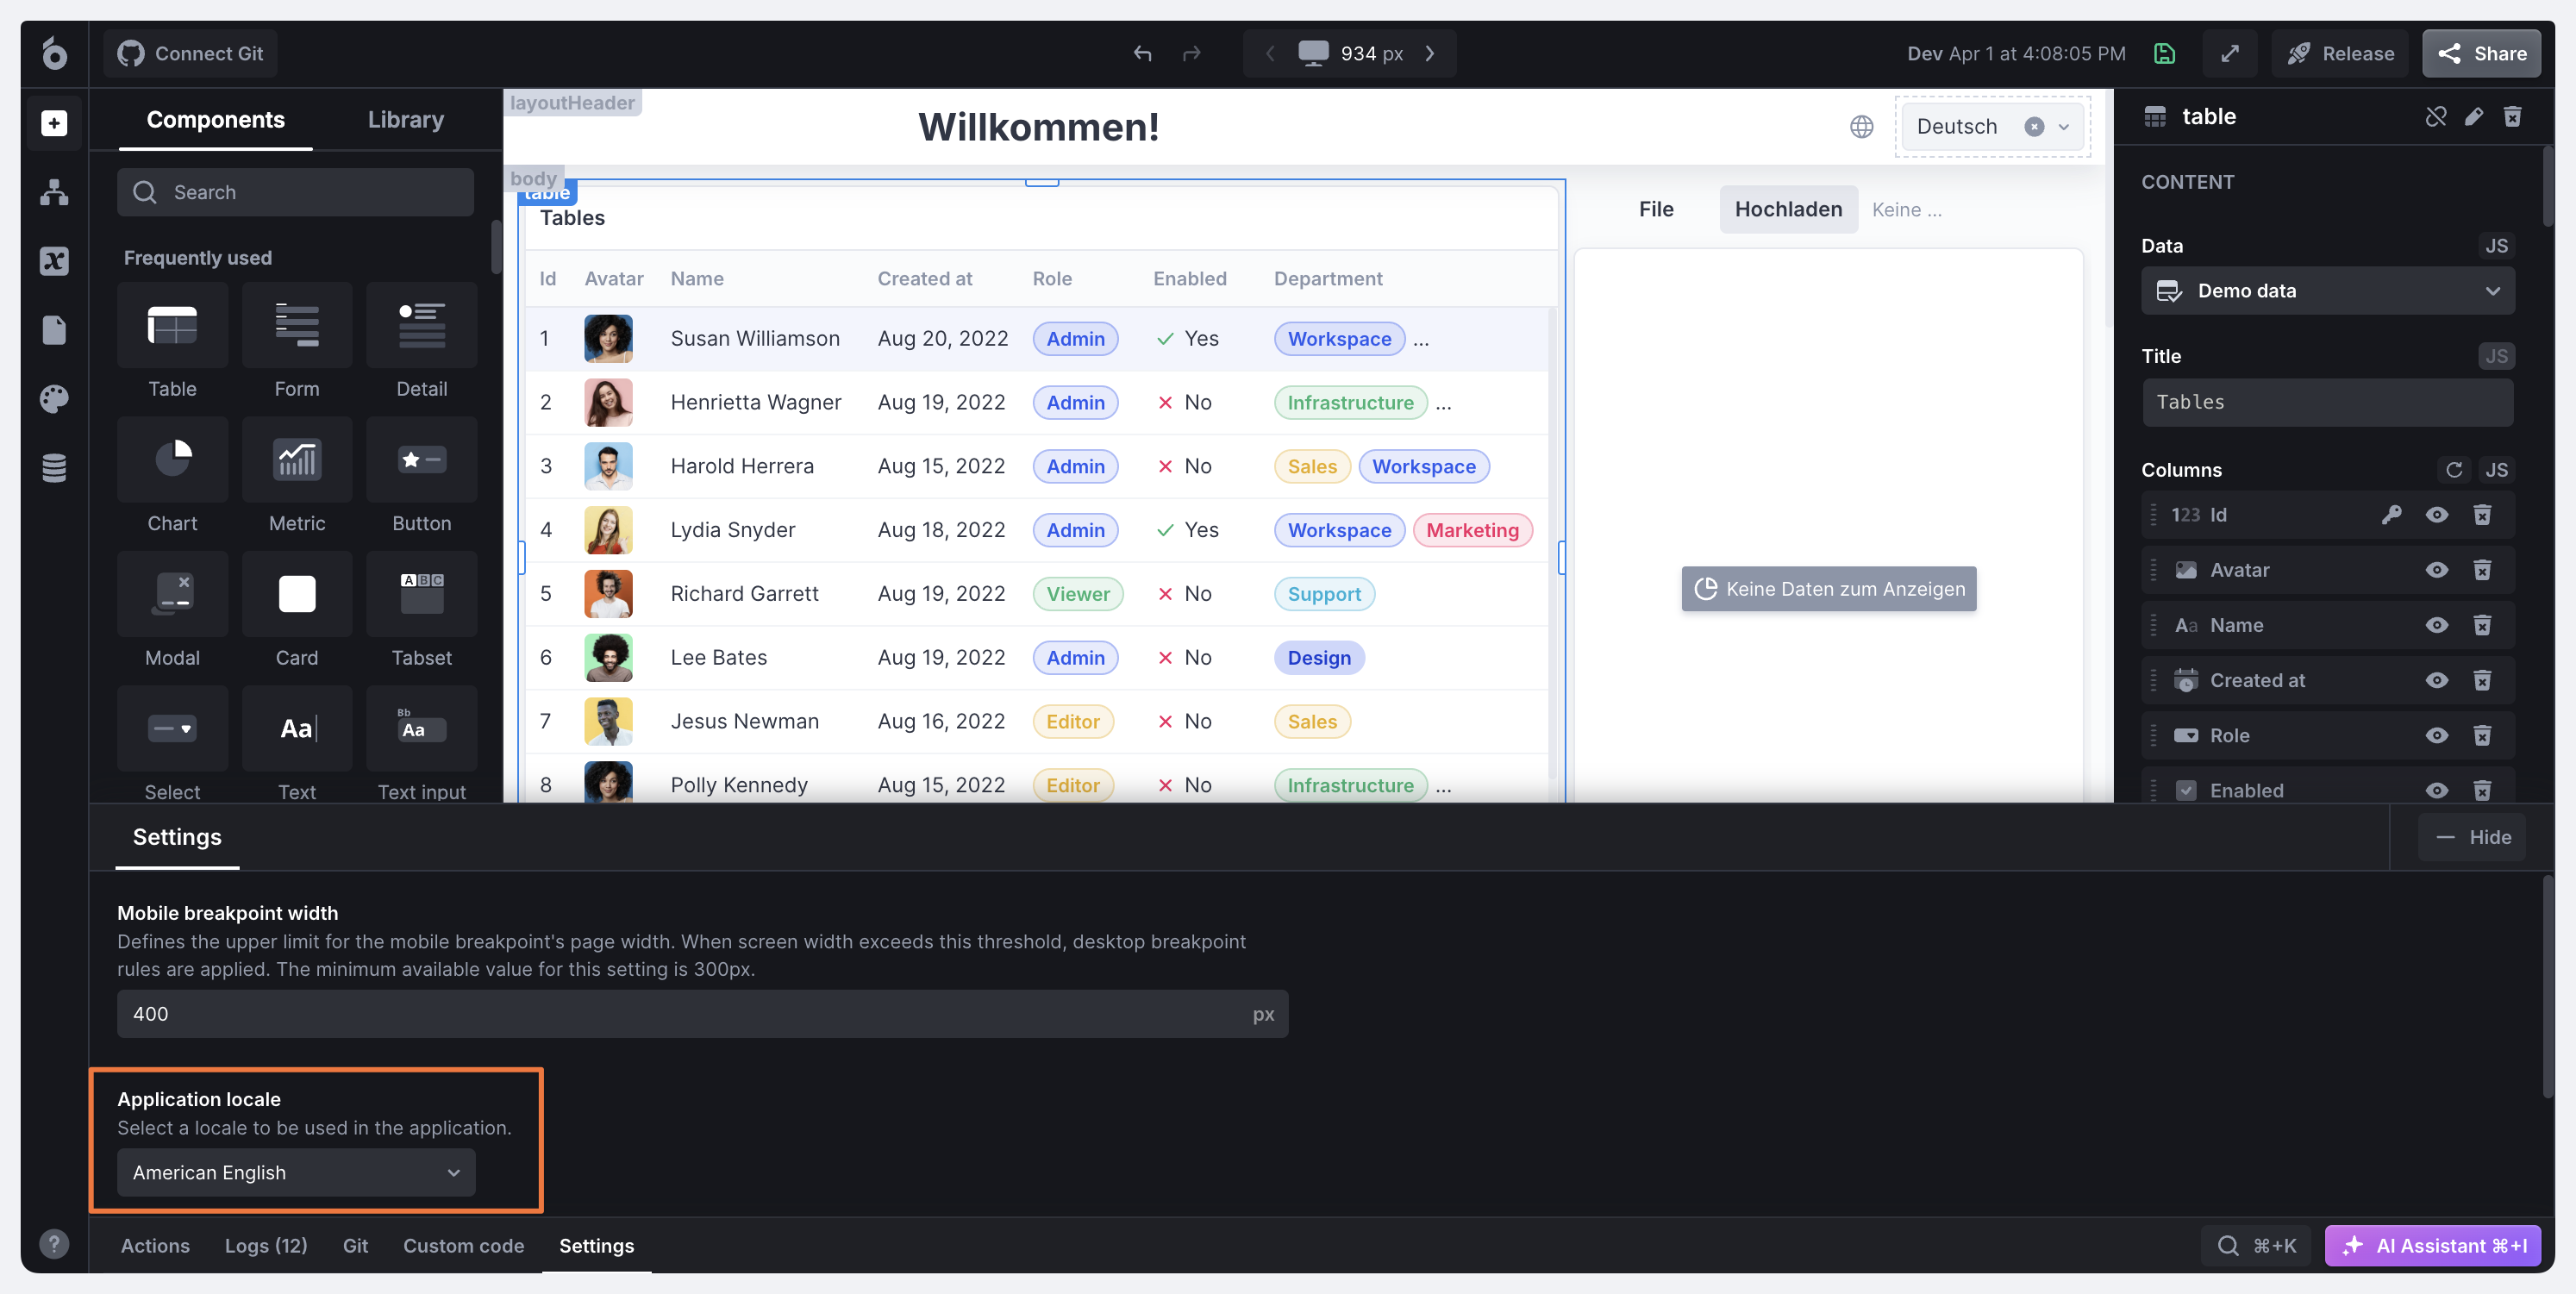
Task: Click the expand fullscreen arrows icon
Action: [x=2229, y=53]
